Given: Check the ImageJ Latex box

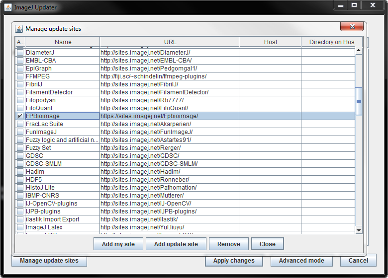Looking at the screenshot, I should pos(20,227).
